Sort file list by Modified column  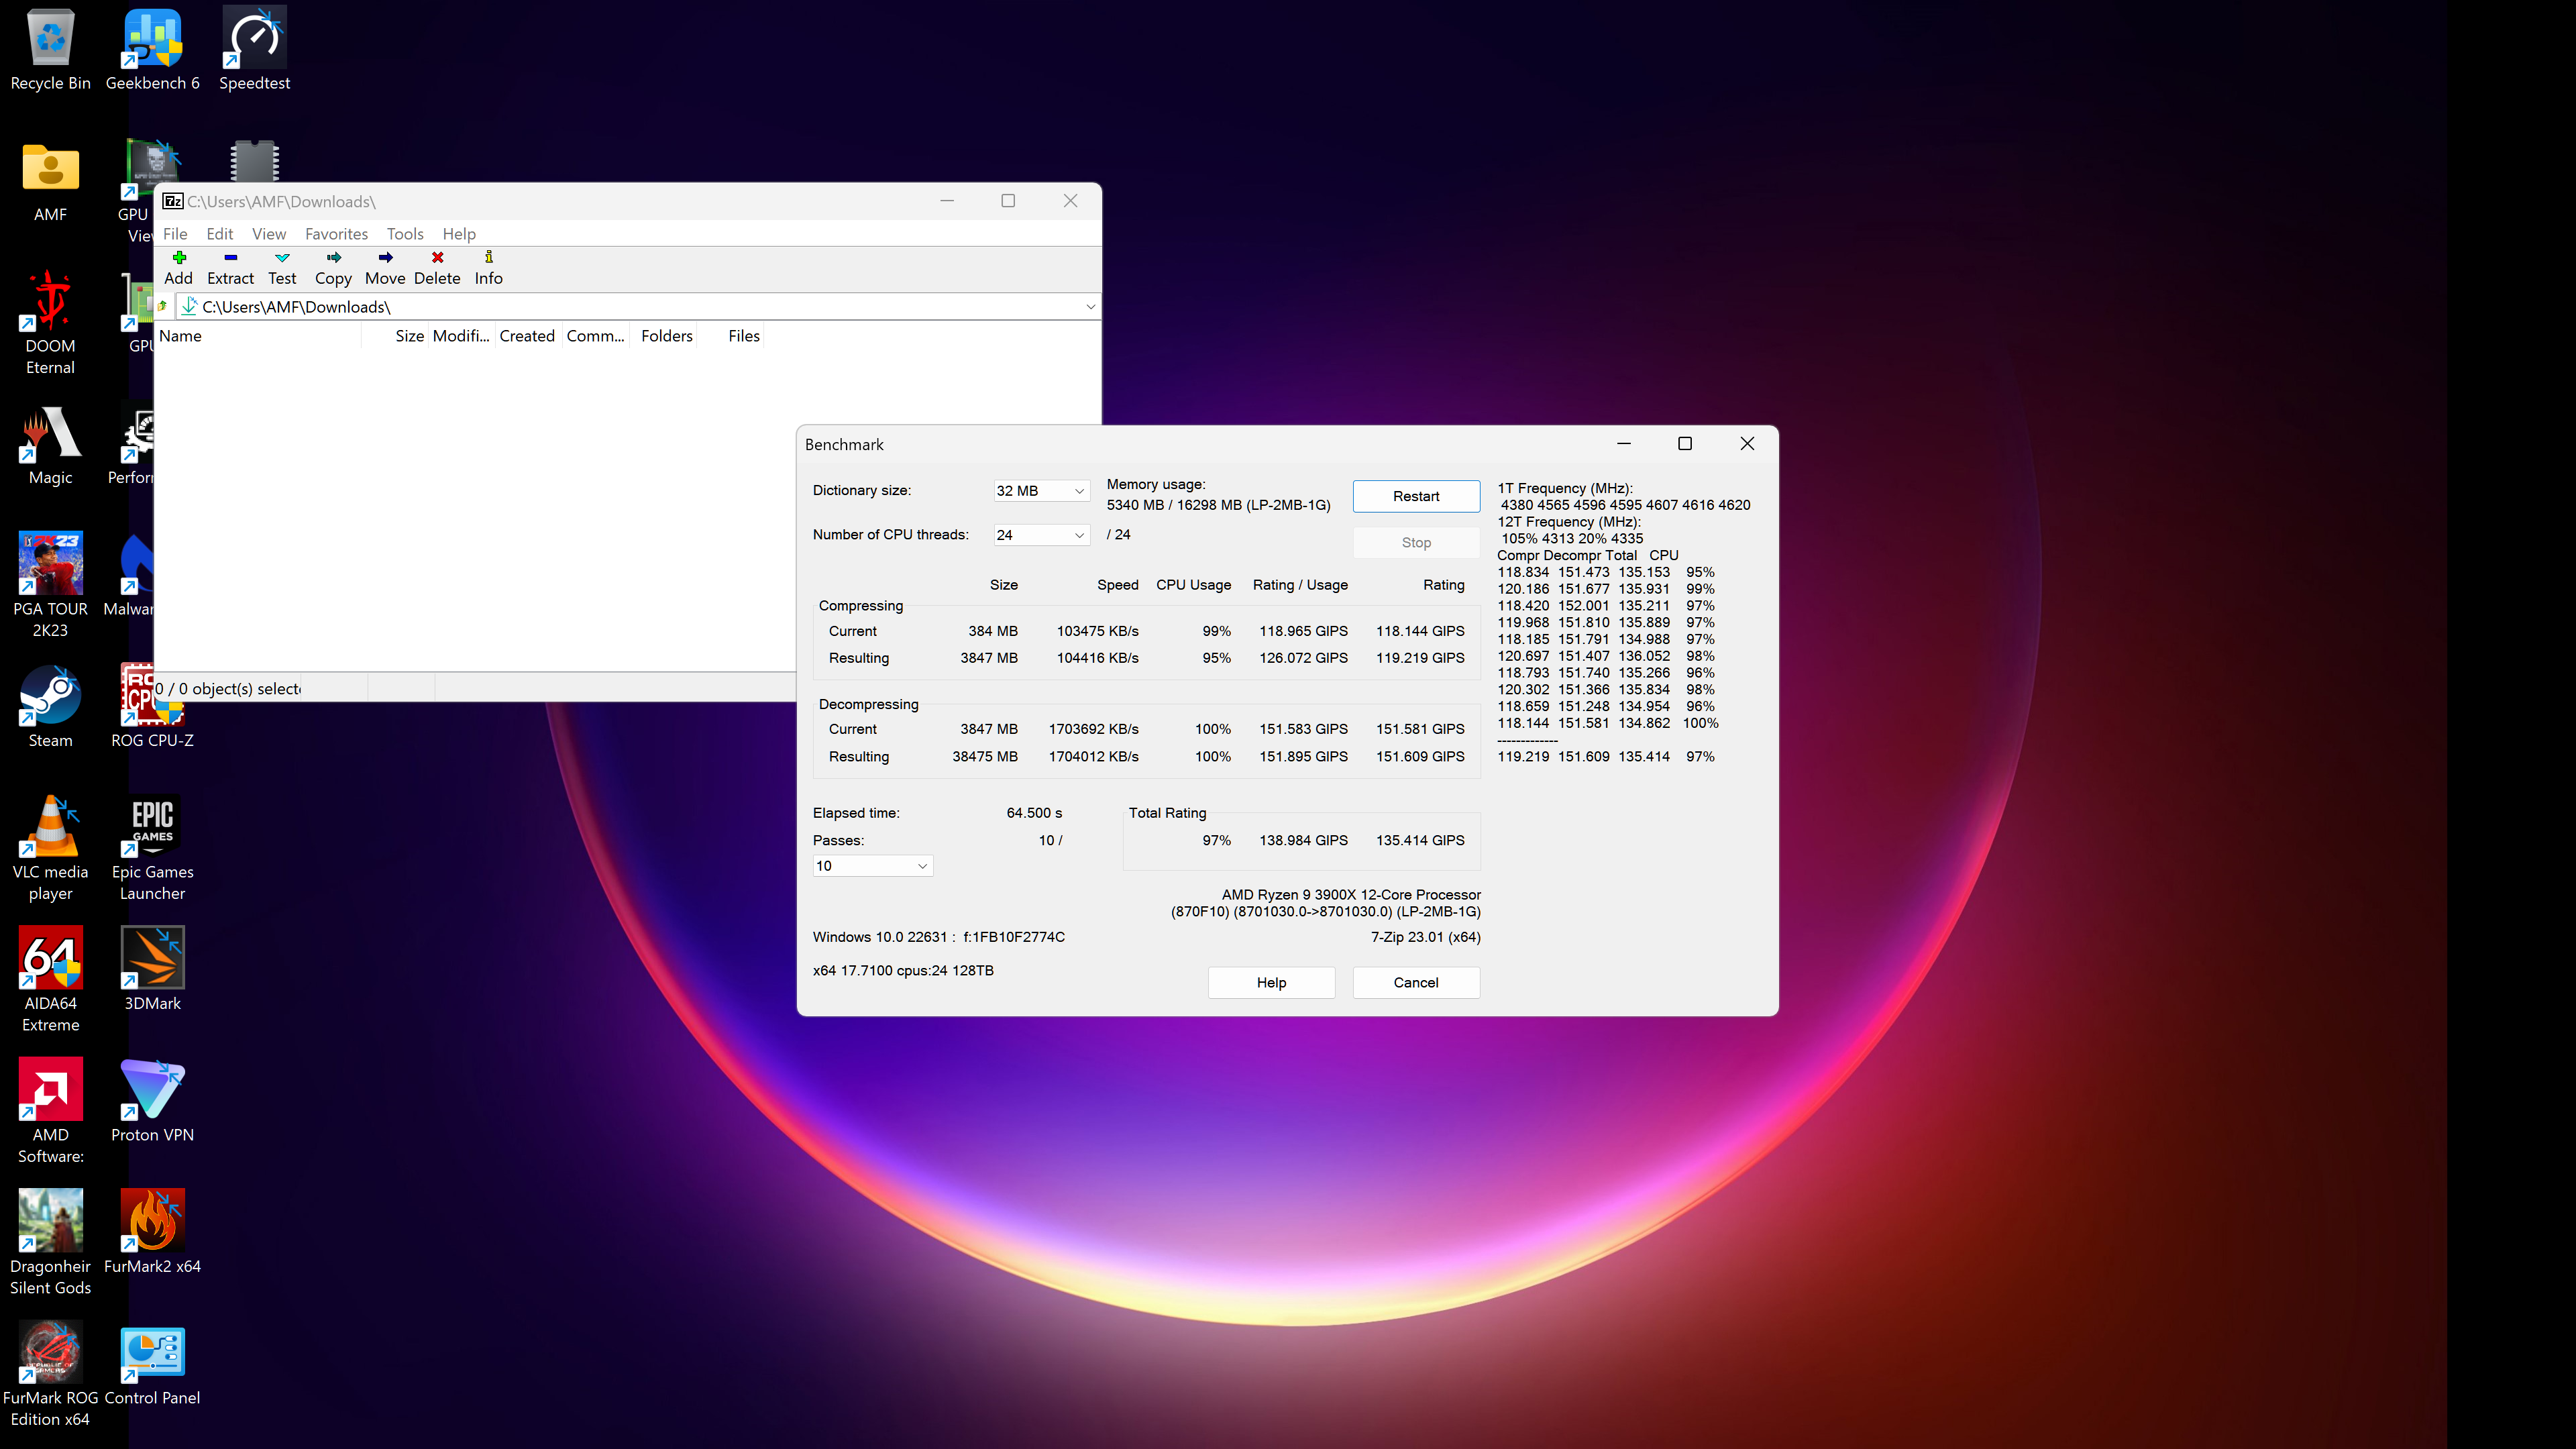461,336
